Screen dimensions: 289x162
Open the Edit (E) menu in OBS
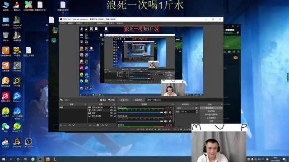[x=71, y=23]
